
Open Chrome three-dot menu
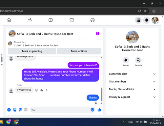[x=160, y=11]
